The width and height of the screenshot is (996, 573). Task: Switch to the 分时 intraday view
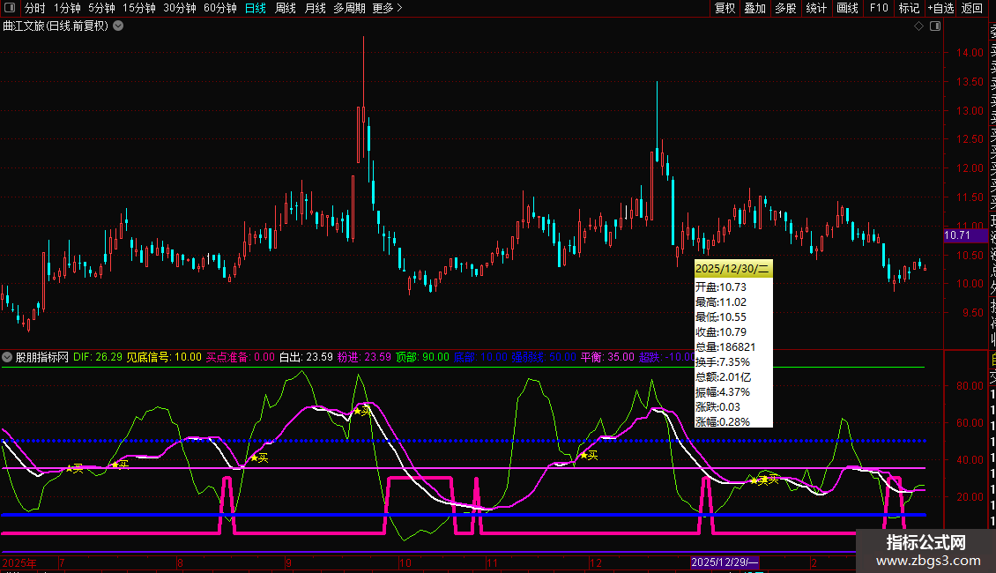pos(34,8)
